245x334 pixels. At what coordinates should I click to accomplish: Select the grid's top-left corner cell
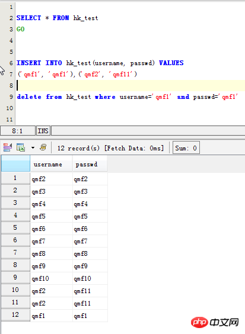15,163
